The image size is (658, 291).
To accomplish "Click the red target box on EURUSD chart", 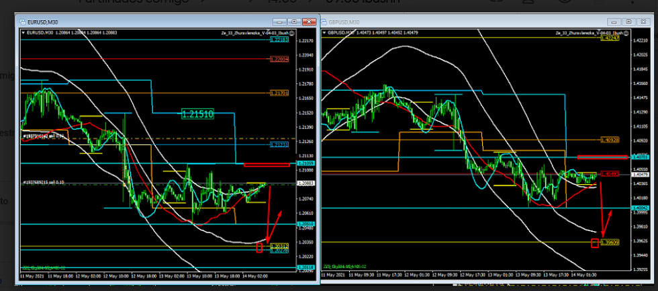I will (260, 248).
